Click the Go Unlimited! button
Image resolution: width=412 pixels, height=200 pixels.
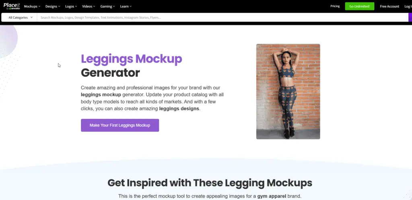coord(359,6)
